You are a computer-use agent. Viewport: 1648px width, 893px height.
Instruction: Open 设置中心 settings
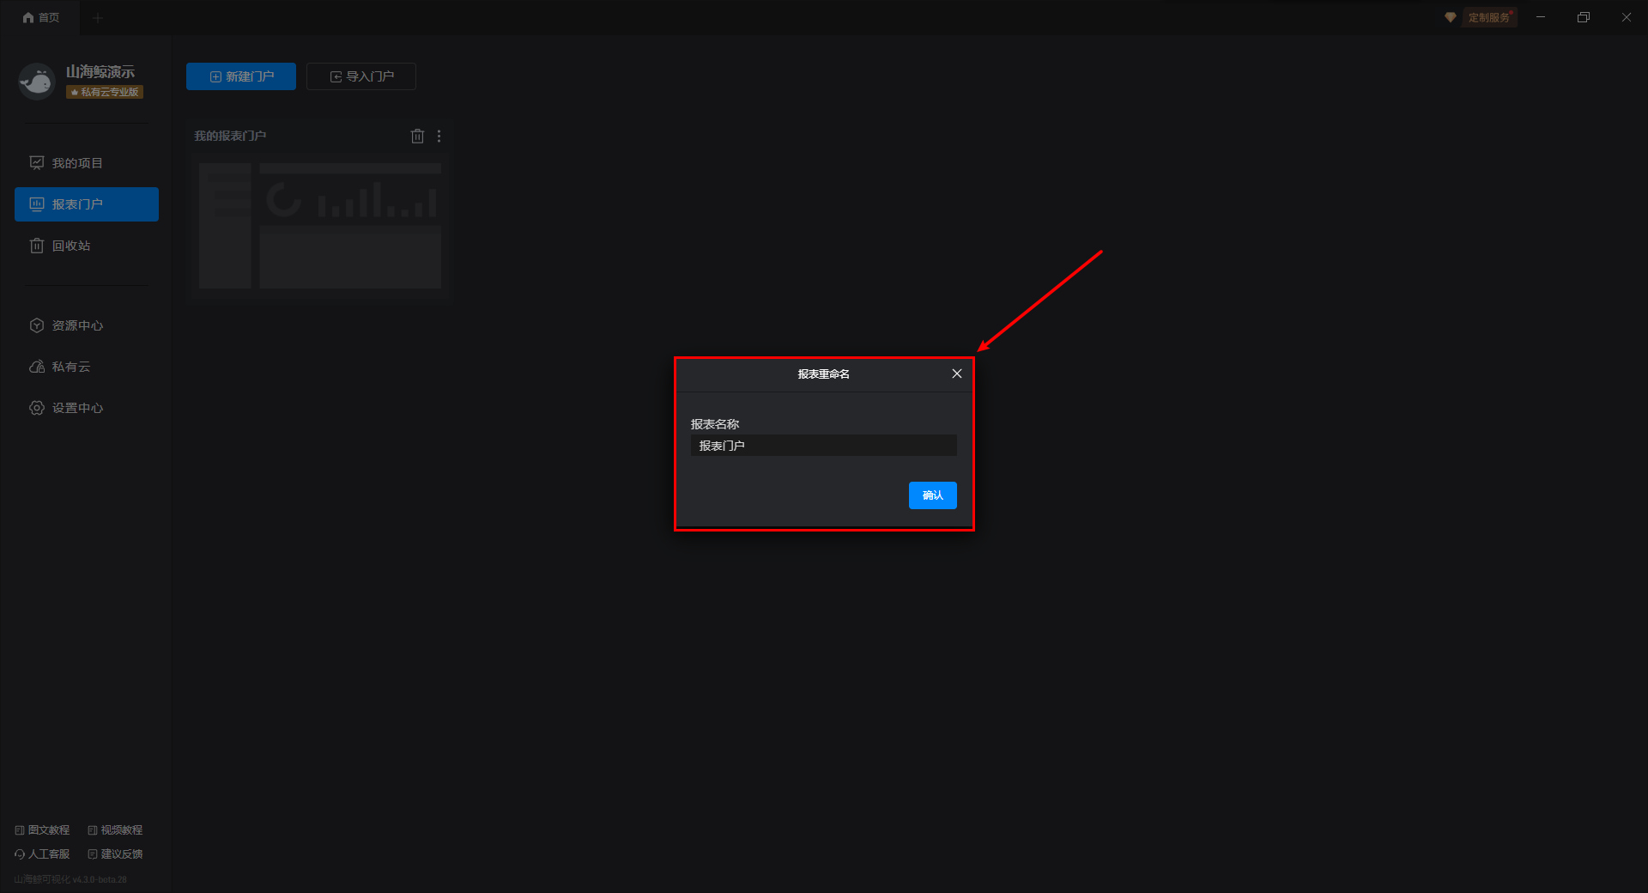77,408
